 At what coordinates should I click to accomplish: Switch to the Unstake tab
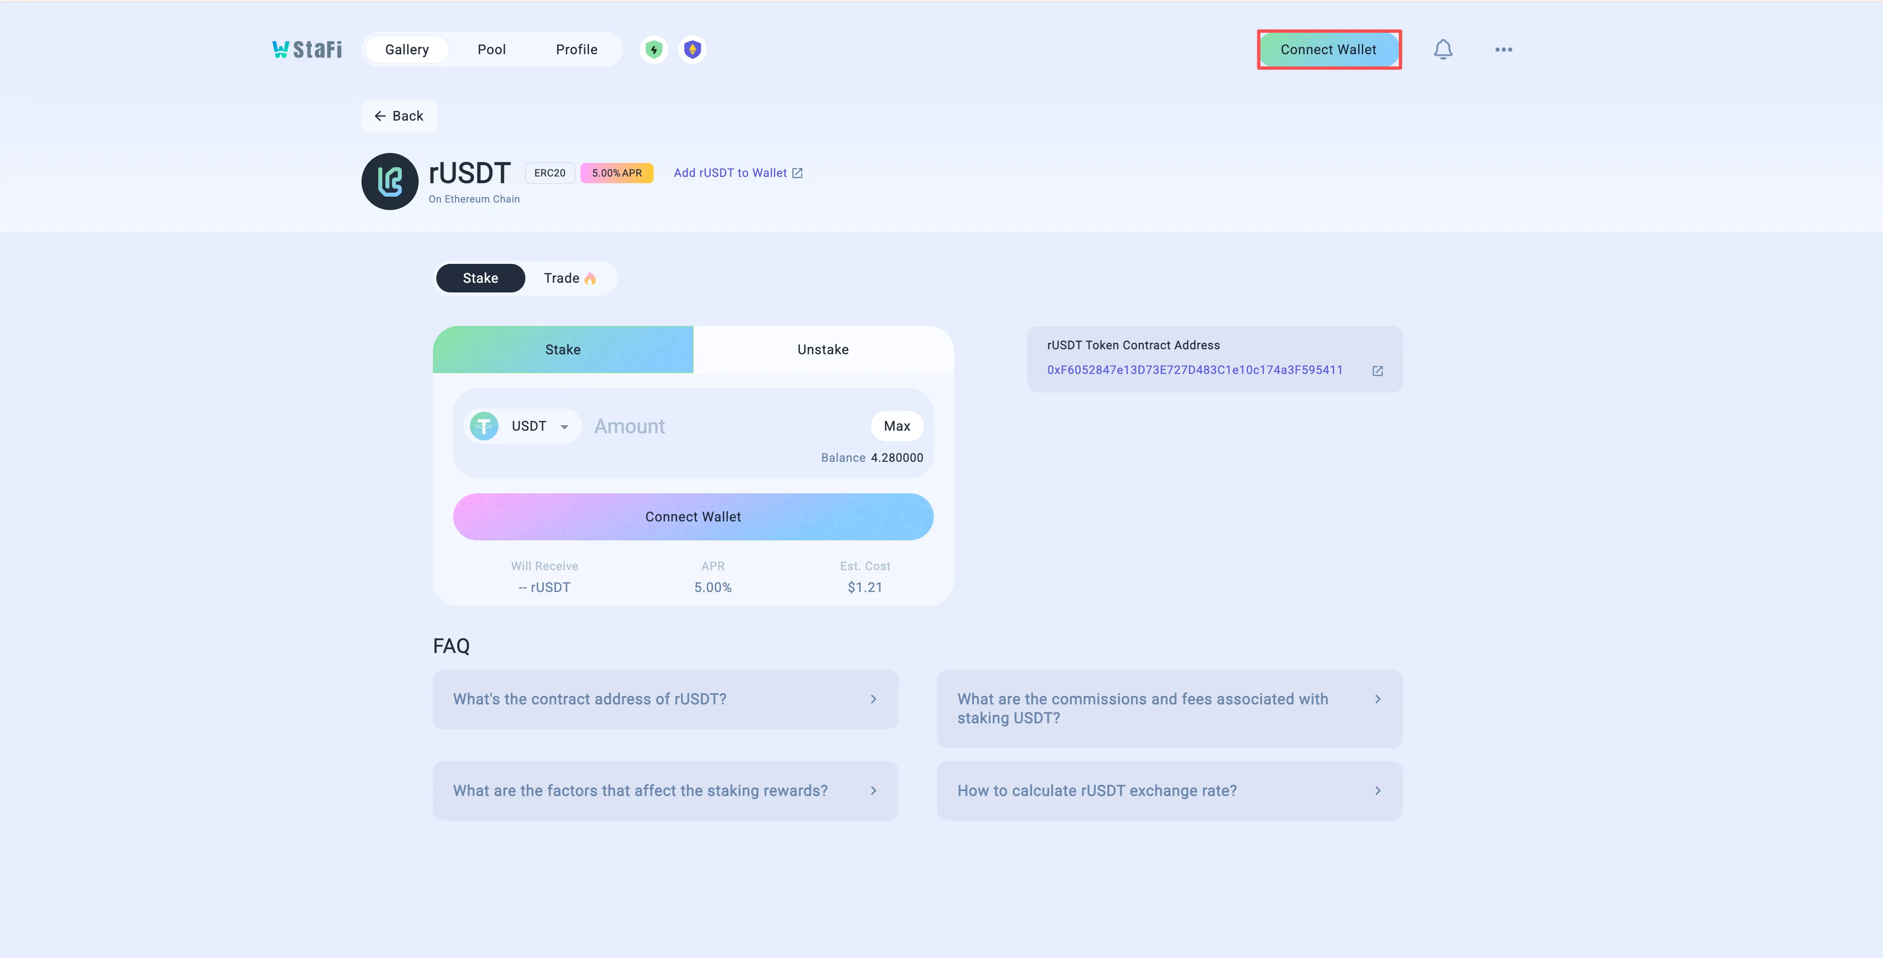(823, 350)
